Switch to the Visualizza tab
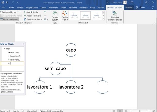 coord(83,8)
